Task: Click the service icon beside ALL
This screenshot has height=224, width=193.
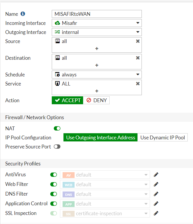Action: (57, 83)
